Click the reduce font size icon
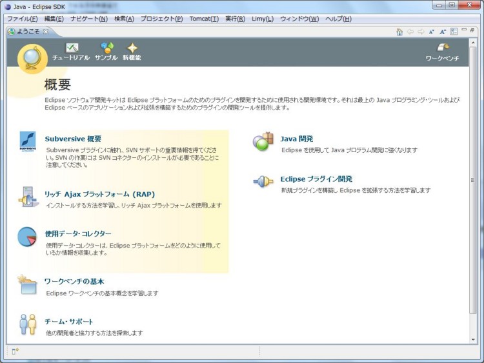Viewport: 484px width, 363px height. pos(432,32)
